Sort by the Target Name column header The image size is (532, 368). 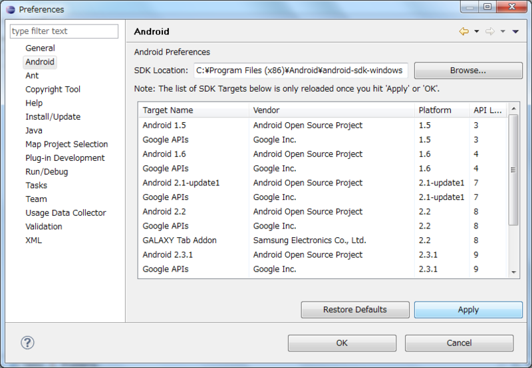194,110
